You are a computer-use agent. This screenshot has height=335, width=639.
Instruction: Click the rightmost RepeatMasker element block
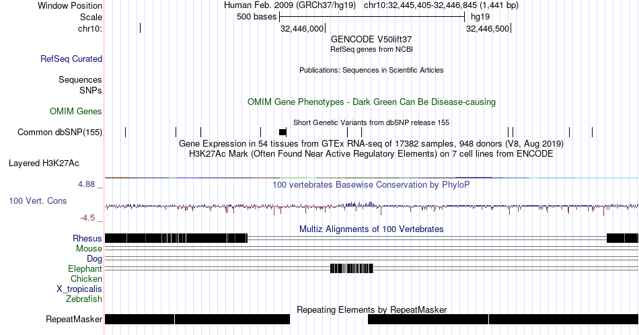[564, 319]
